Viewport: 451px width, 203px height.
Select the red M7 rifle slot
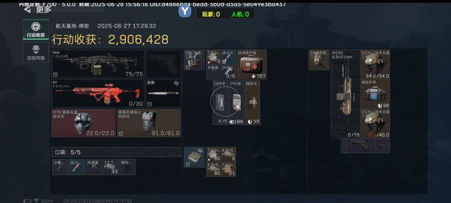coord(98,94)
